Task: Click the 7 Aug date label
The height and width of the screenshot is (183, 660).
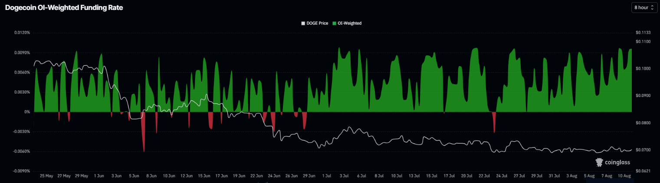Action: (607, 176)
